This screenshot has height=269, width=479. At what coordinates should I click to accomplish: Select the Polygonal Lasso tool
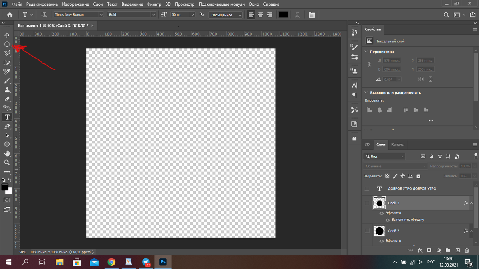click(x=7, y=53)
